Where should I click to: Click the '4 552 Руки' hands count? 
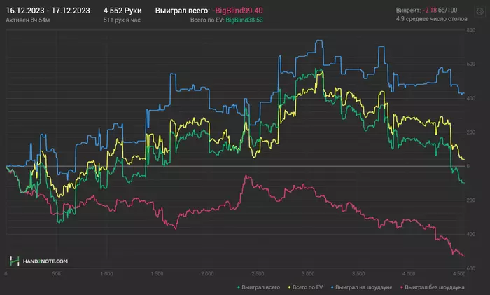tap(122, 11)
